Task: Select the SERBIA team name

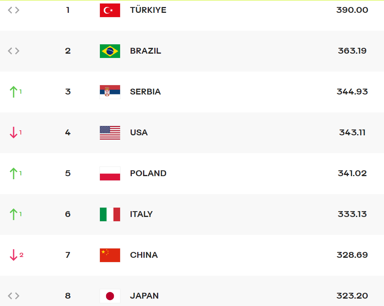Action: [x=145, y=92]
